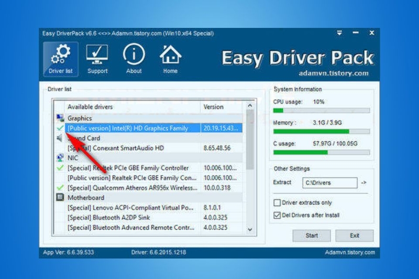The height and width of the screenshot is (279, 419).
Task: Click version 10.0.0.318 cell
Action: pos(217,188)
